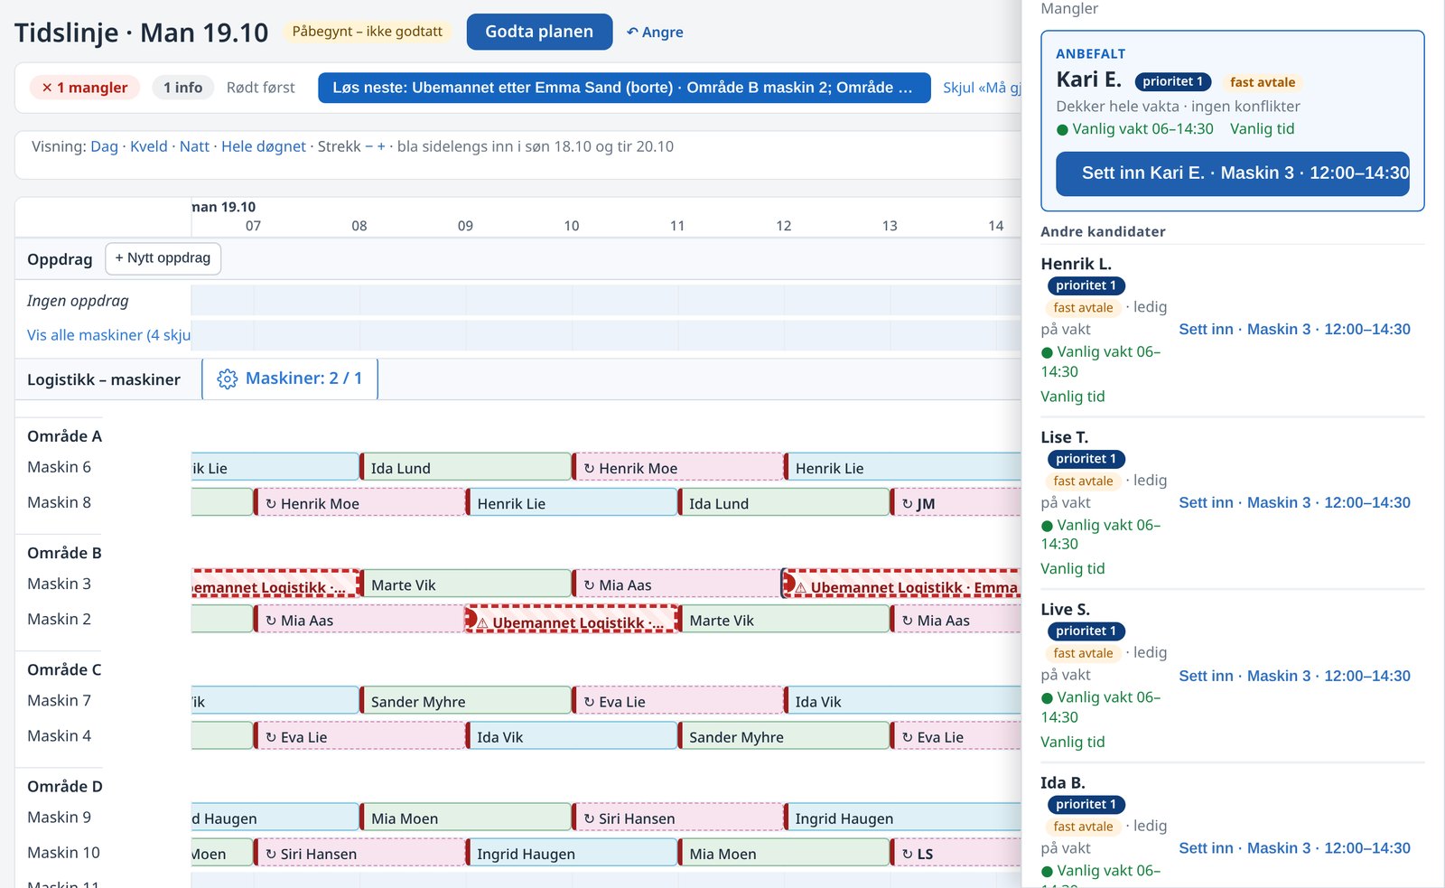The image size is (1445, 888).
Task: Insert Henrik L. on Maskin 3
Action: (1294, 330)
